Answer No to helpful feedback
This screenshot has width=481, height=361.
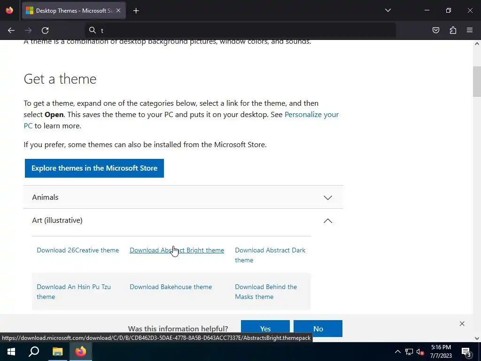(x=318, y=329)
